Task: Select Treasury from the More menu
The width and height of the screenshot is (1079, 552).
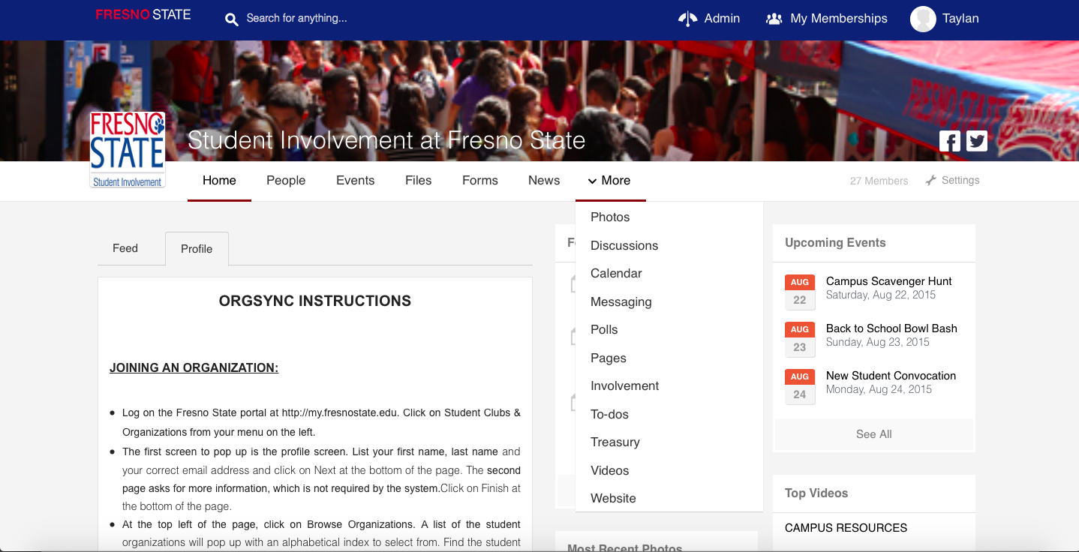Action: click(615, 442)
